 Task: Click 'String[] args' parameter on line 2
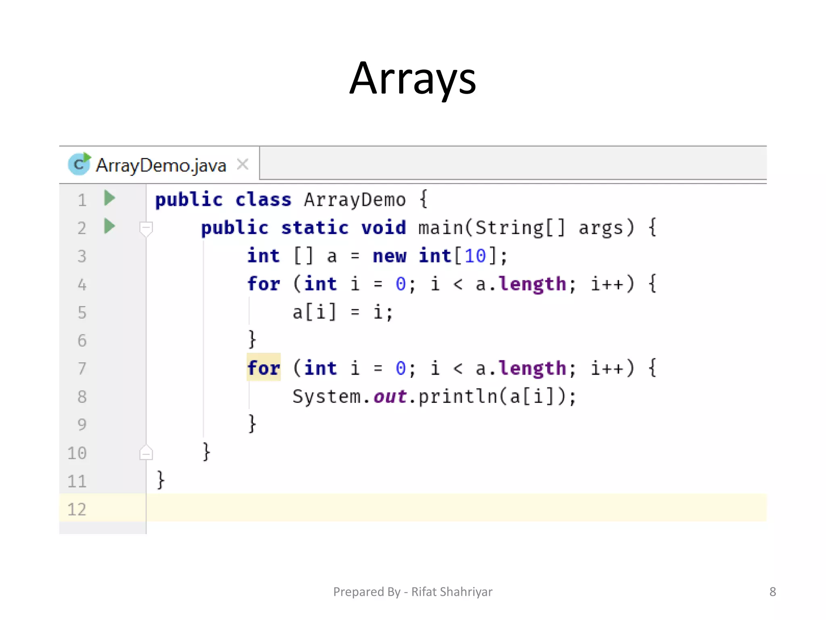click(x=549, y=228)
